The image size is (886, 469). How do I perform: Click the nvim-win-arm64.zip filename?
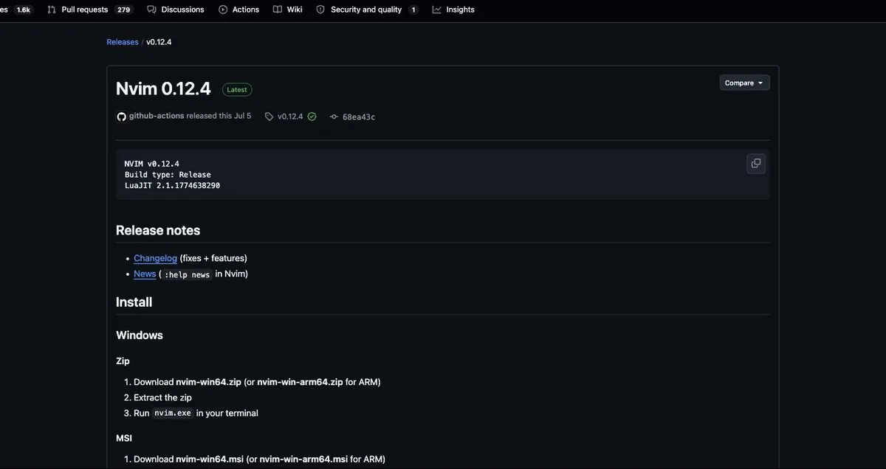click(x=300, y=382)
